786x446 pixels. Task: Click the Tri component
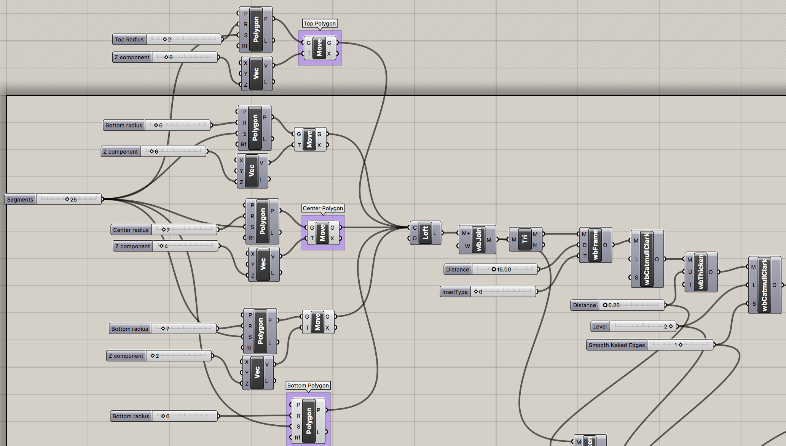pyautogui.click(x=526, y=240)
